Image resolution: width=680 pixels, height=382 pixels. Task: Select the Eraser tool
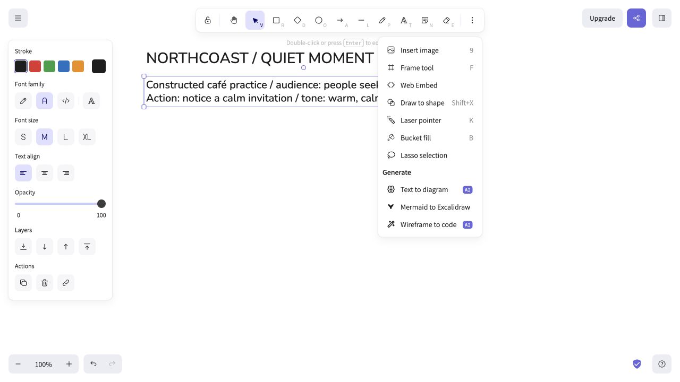coord(446,20)
